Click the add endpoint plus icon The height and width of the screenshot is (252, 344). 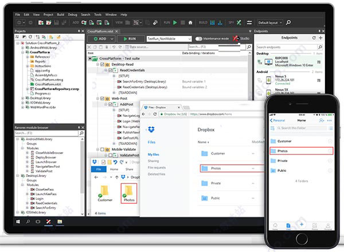pos(320,38)
